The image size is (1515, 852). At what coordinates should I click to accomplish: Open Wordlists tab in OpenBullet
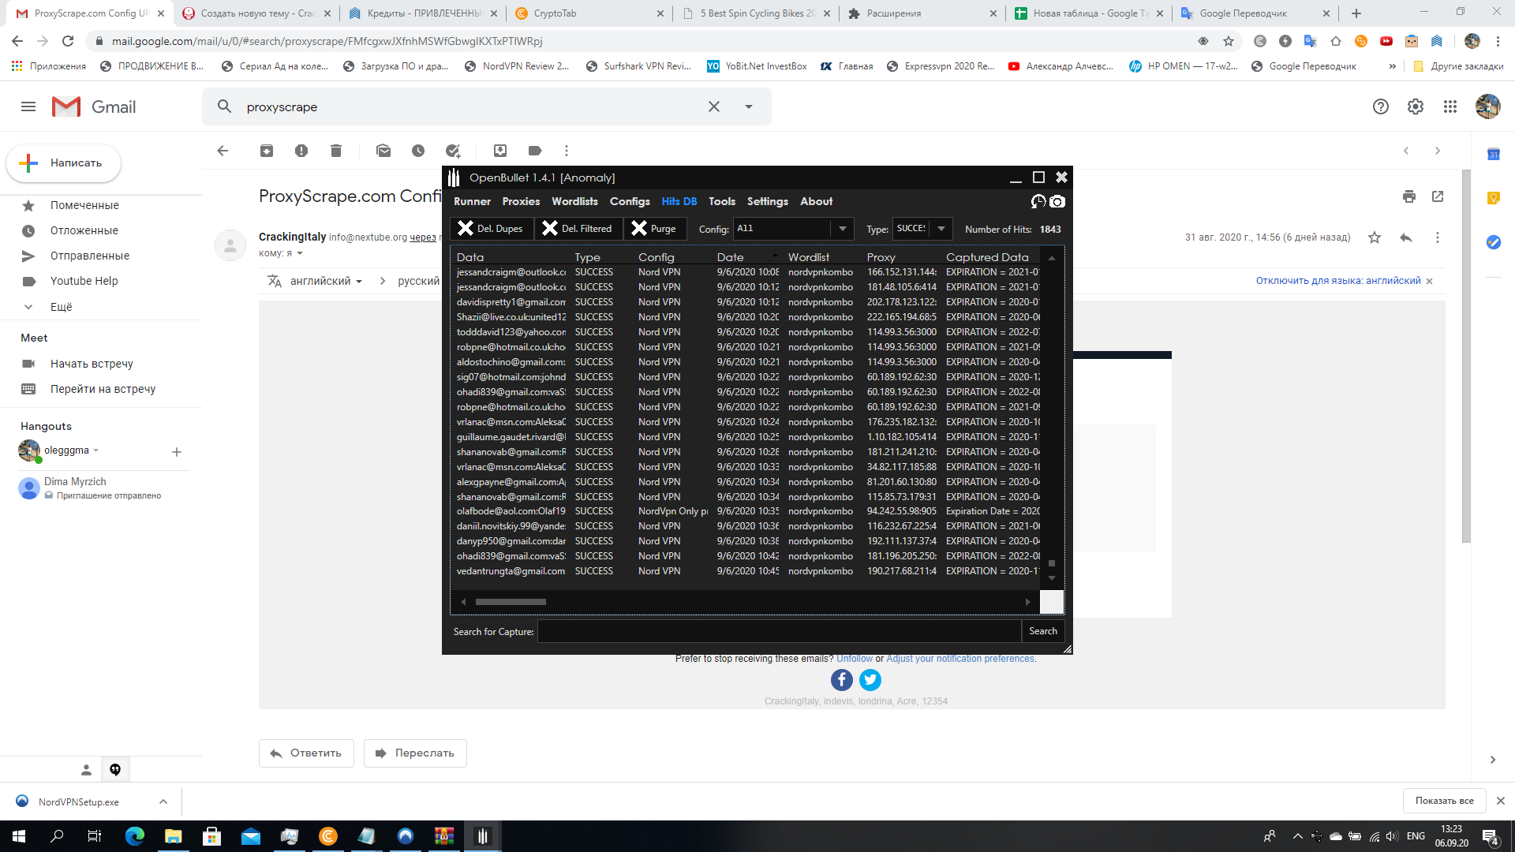(574, 202)
